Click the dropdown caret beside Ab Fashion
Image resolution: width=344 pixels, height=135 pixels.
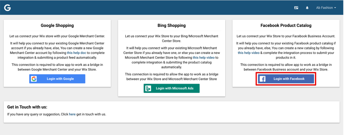[335, 8]
